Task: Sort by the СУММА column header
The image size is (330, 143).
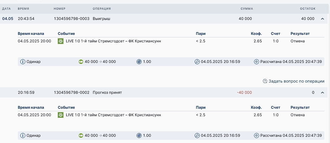Action: (x=247, y=9)
